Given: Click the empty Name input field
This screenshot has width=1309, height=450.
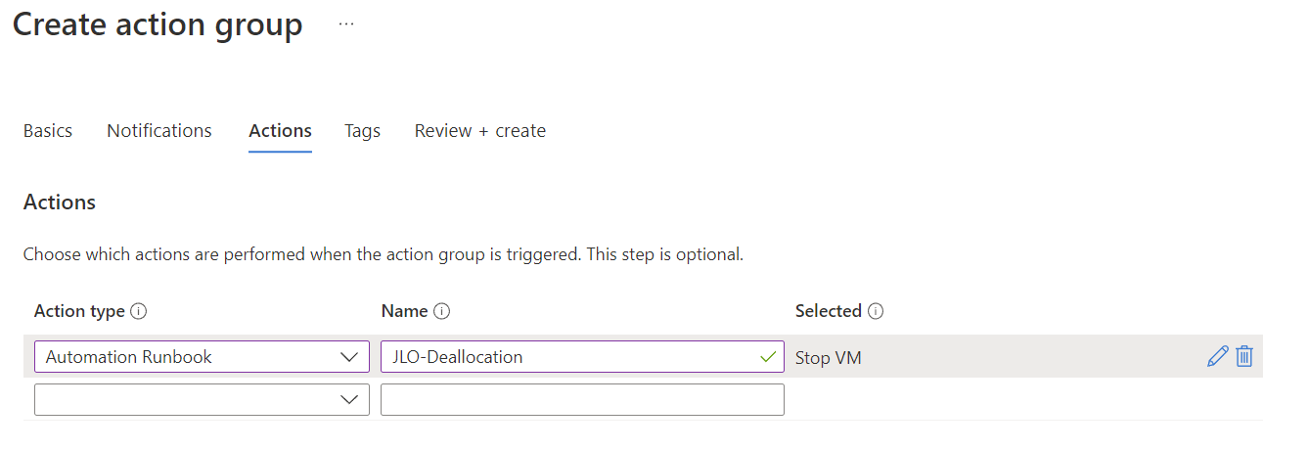Looking at the screenshot, I should coord(582,399).
